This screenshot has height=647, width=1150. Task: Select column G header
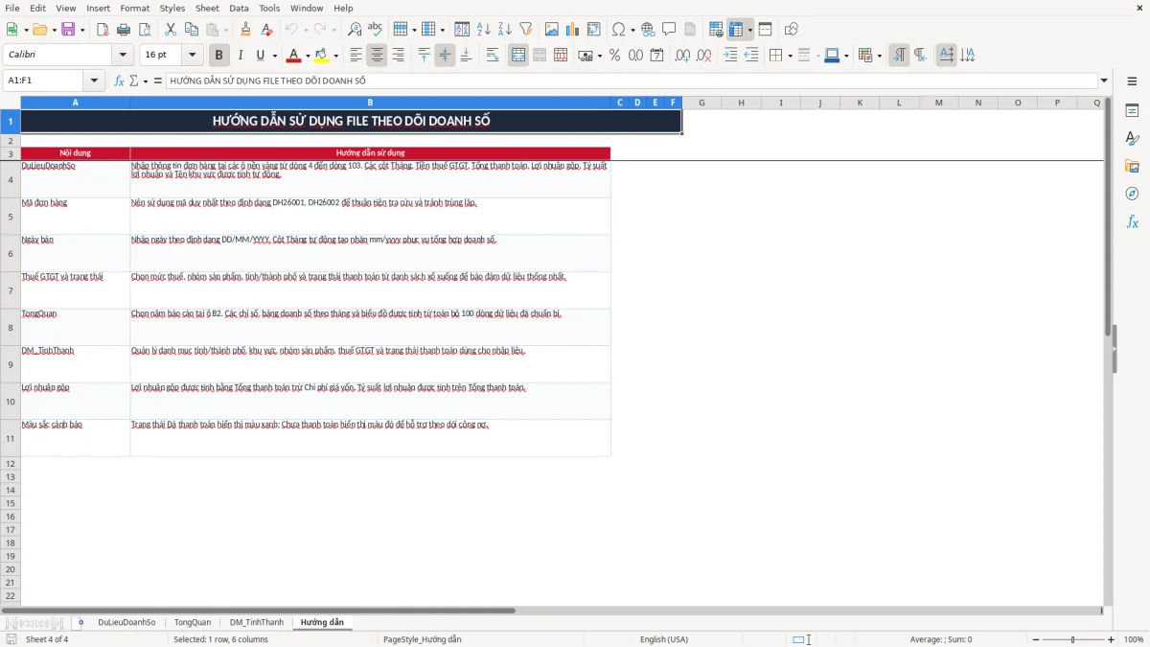[x=701, y=103]
